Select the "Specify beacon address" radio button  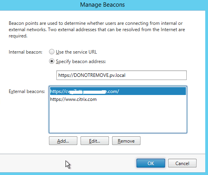point(52,61)
